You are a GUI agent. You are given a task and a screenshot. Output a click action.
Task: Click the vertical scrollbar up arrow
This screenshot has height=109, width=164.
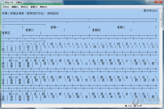pyautogui.click(x=161, y=10)
